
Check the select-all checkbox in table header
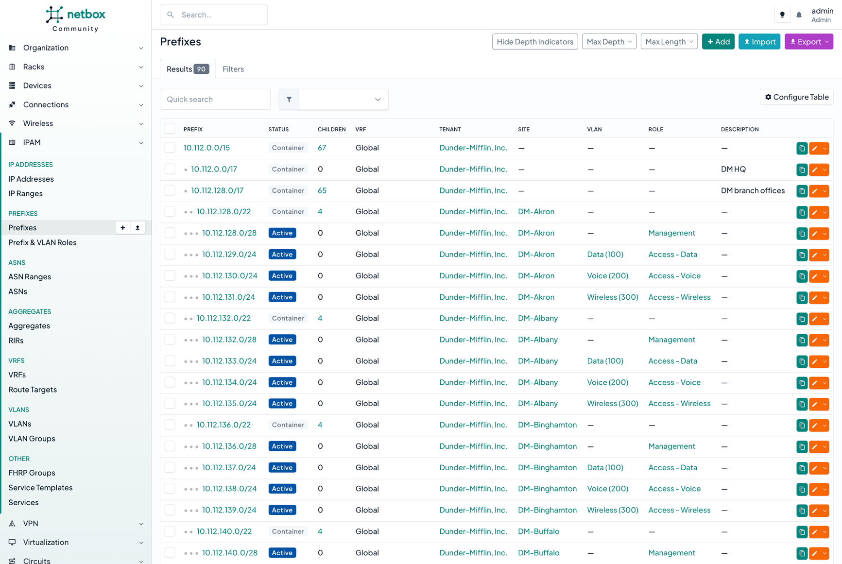170,129
